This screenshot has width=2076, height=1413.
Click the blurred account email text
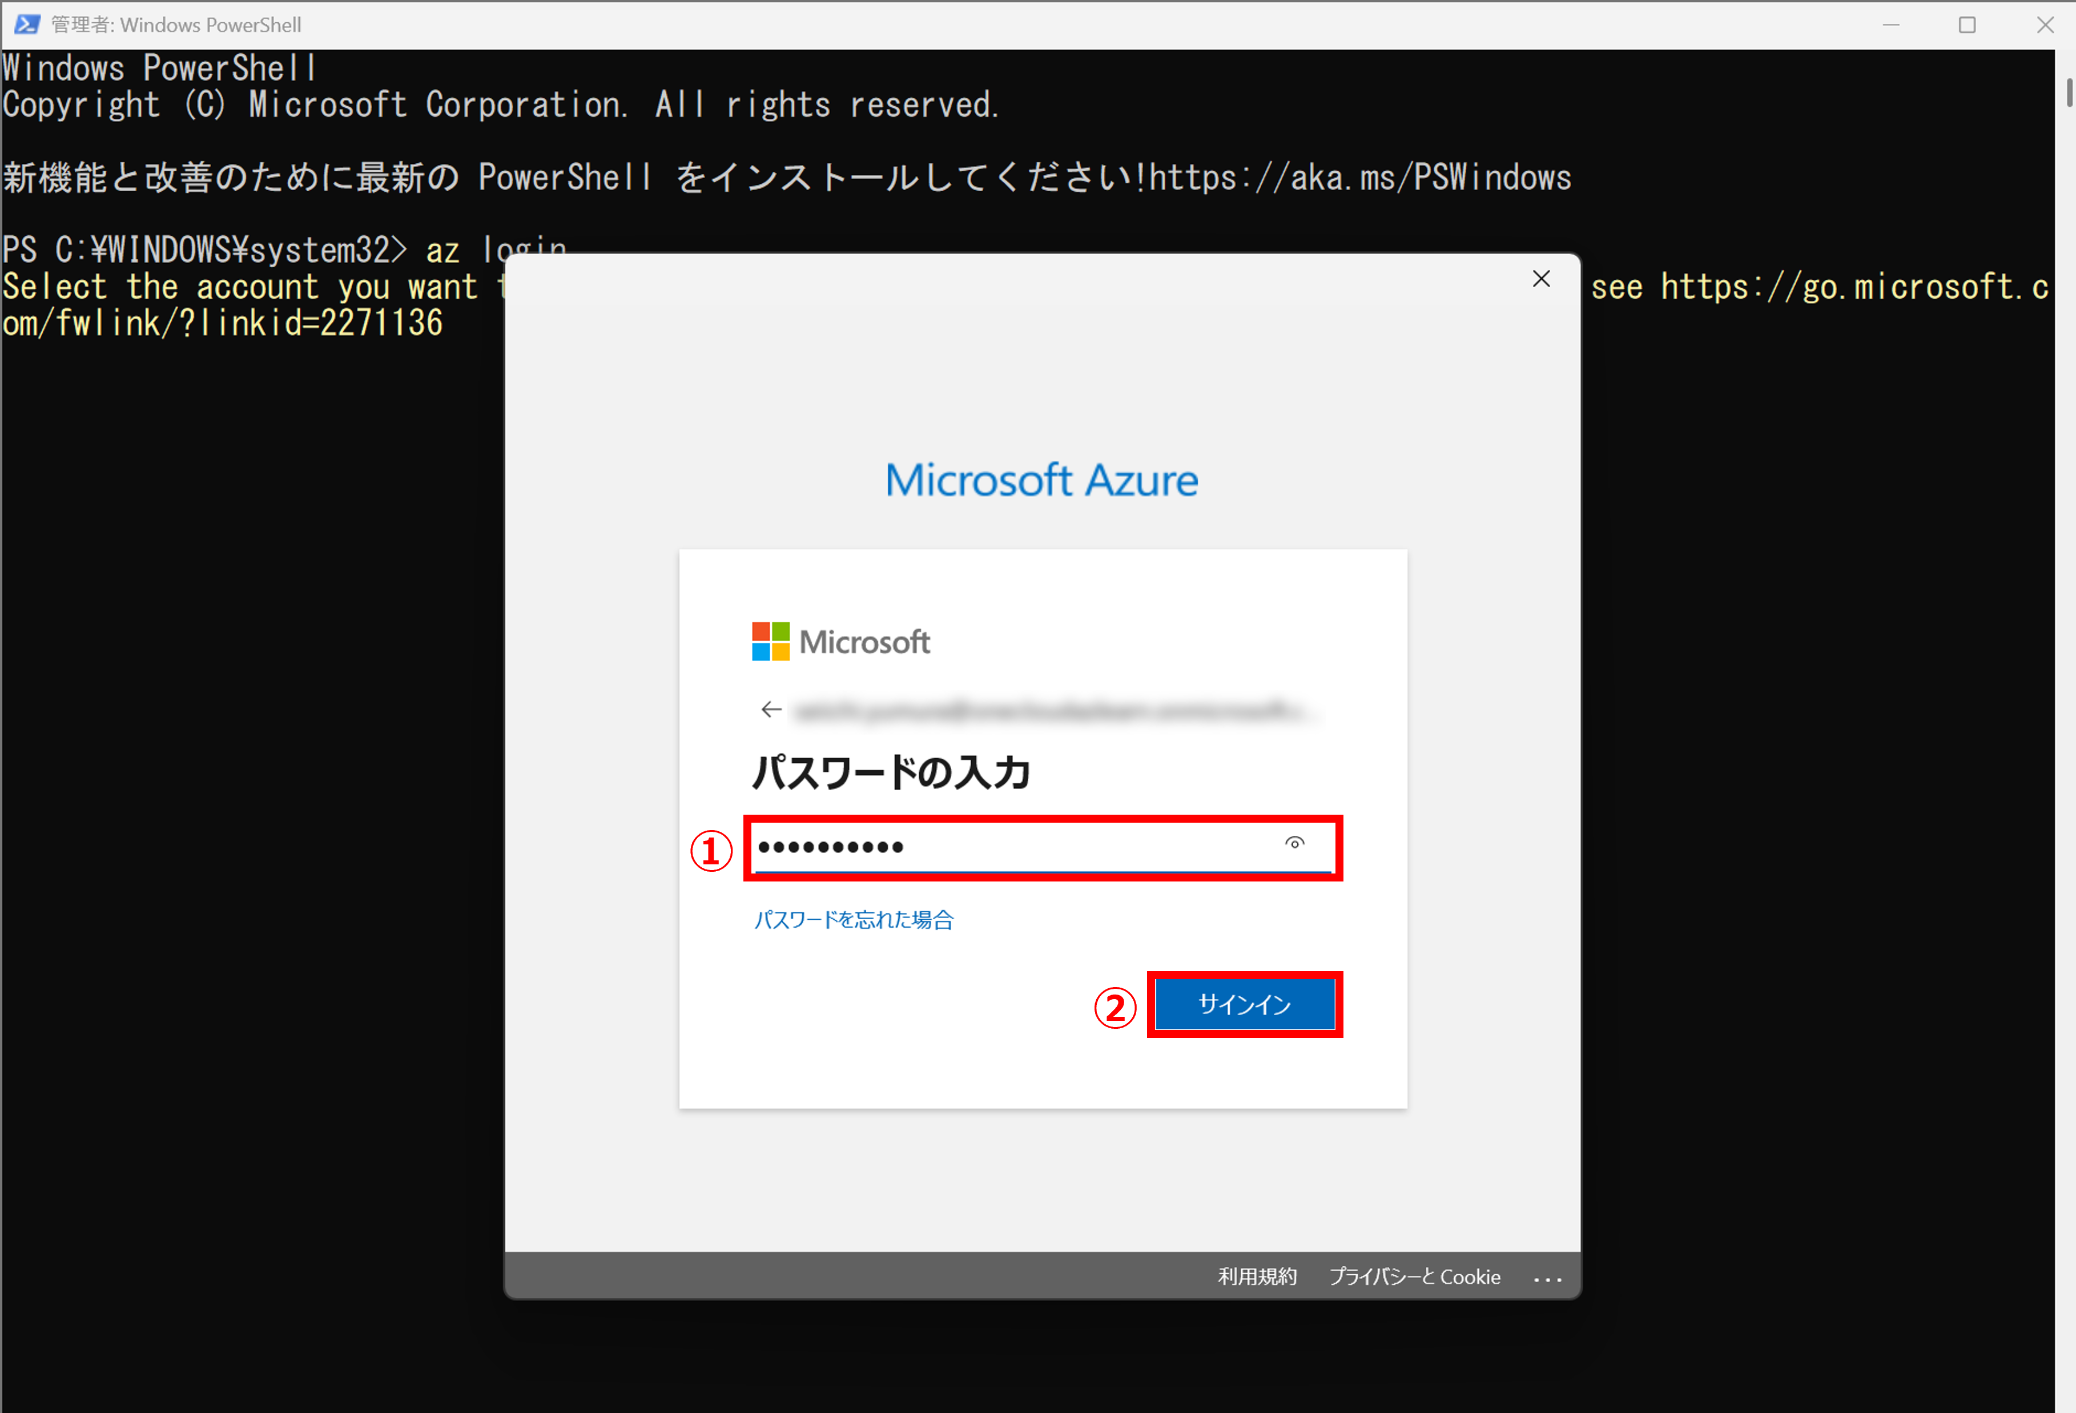click(1057, 711)
